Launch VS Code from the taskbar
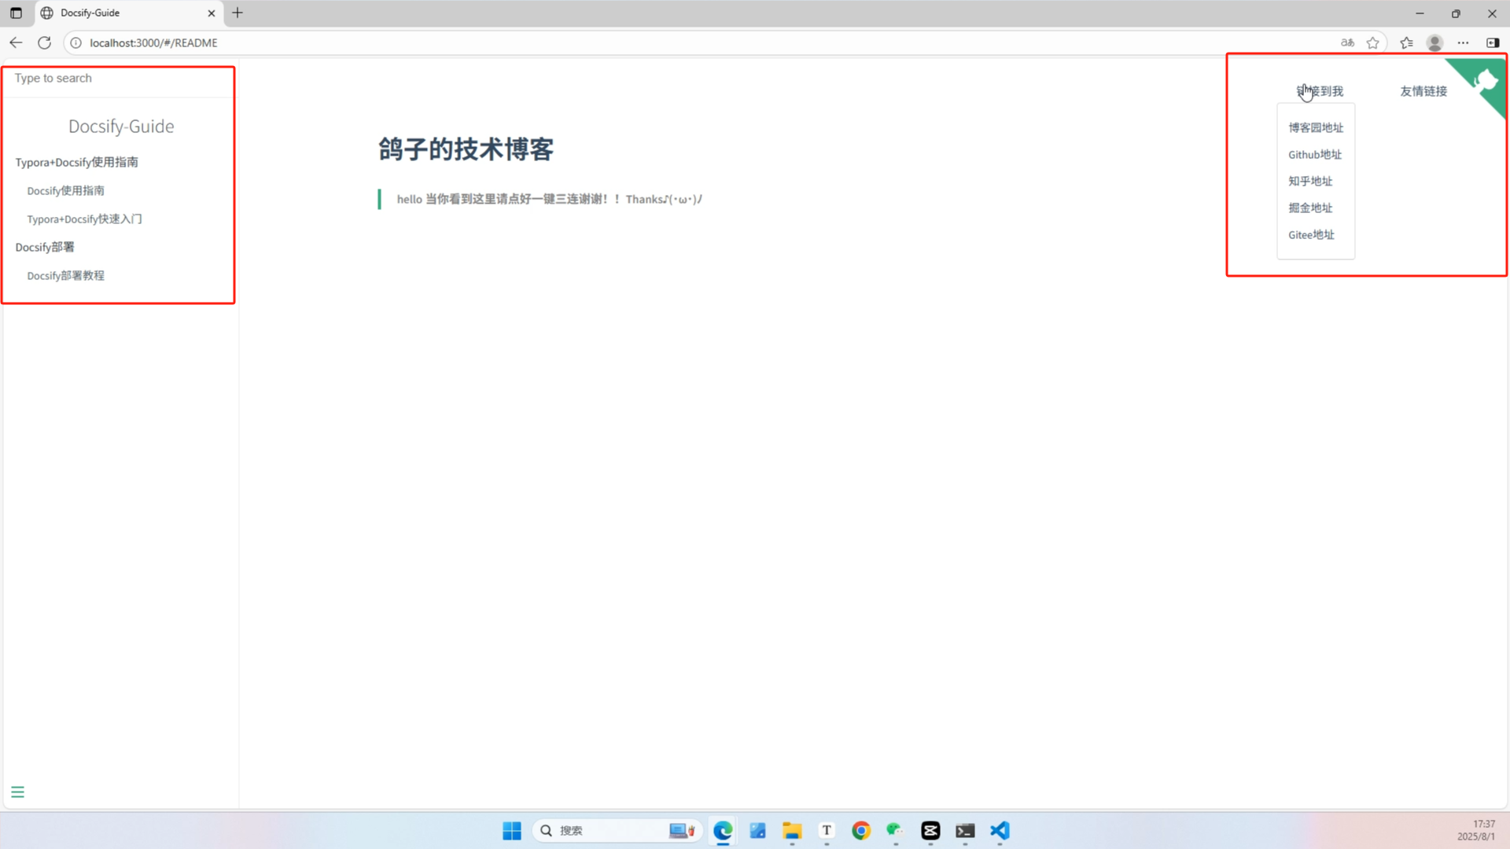Screen dimensions: 1510x849 click(x=999, y=831)
